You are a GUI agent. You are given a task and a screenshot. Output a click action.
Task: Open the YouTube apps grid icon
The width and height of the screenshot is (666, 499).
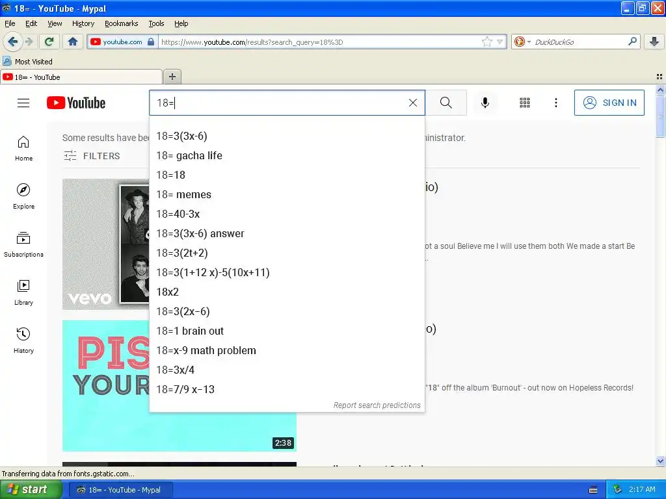coord(525,103)
